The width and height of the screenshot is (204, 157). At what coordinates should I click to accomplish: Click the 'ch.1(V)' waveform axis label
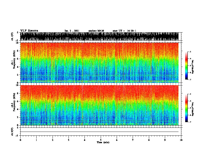click(x=12, y=36)
